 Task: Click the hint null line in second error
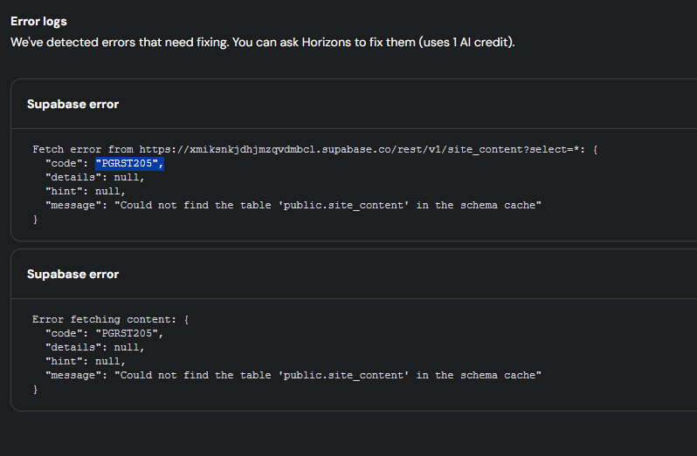(x=86, y=361)
